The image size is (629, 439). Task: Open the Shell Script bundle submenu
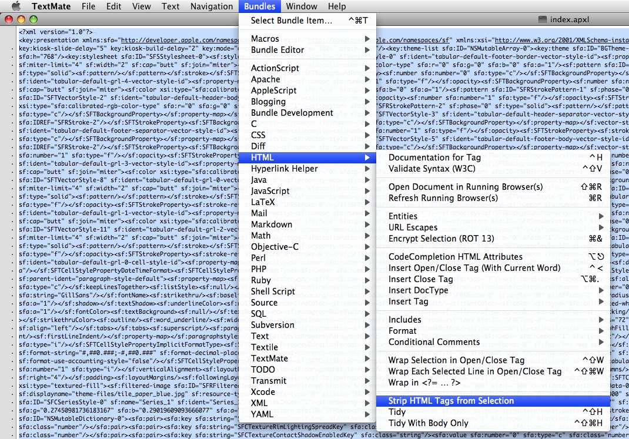click(307, 291)
